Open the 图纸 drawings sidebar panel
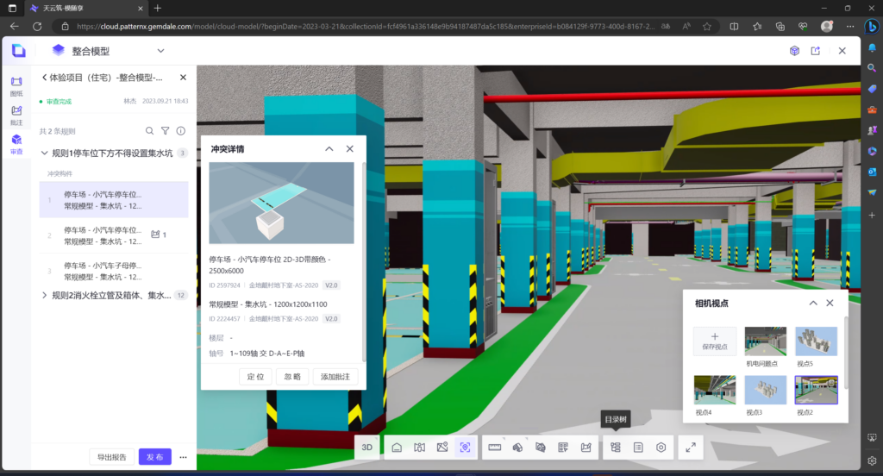The width and height of the screenshot is (883, 476). tap(16, 86)
